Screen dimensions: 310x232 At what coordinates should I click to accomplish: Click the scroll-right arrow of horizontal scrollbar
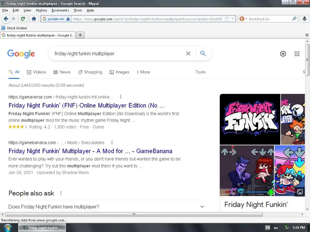click(302, 214)
